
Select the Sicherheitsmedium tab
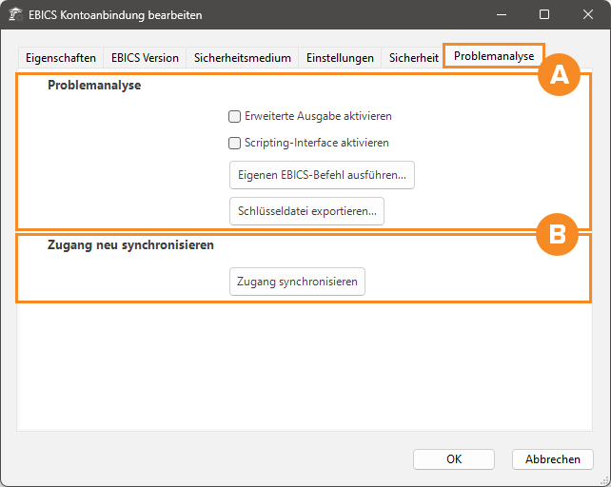(x=242, y=57)
